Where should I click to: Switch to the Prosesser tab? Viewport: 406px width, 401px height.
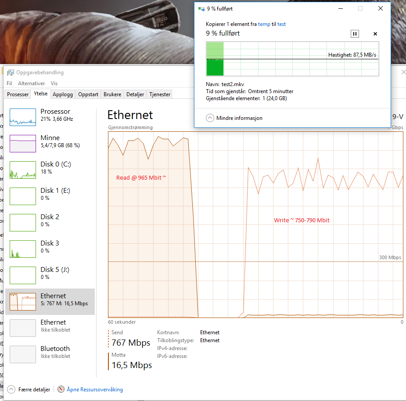coord(18,94)
